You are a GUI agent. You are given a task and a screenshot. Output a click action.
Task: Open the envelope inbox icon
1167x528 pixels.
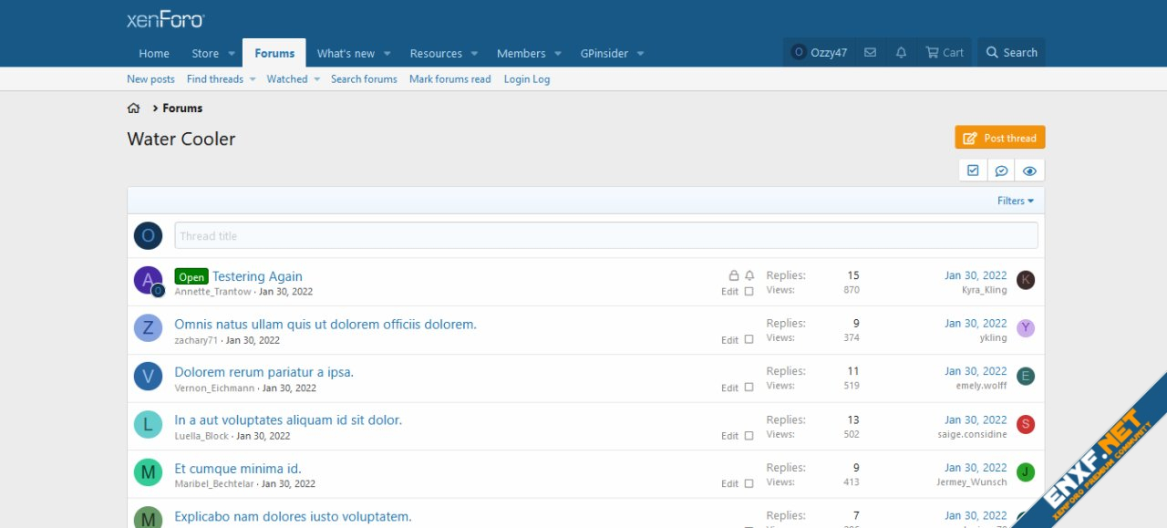[870, 53]
